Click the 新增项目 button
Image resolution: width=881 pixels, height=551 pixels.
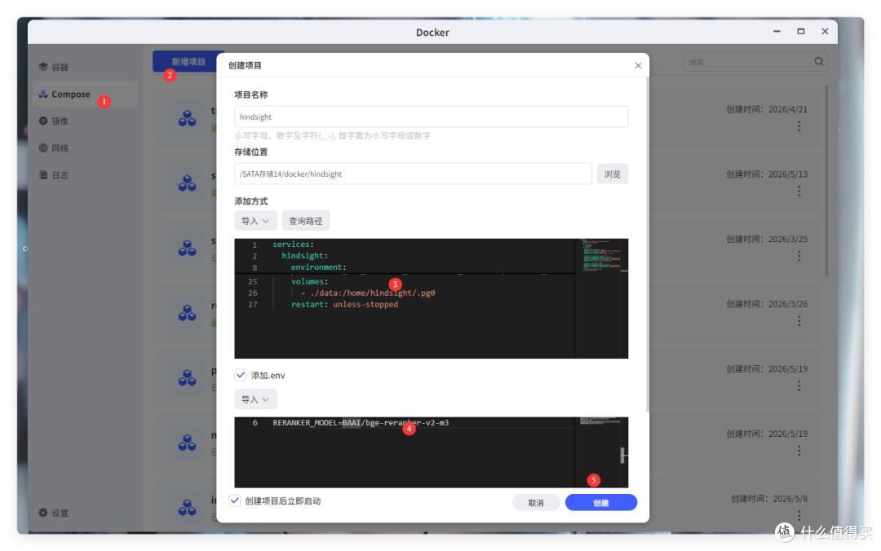(188, 61)
